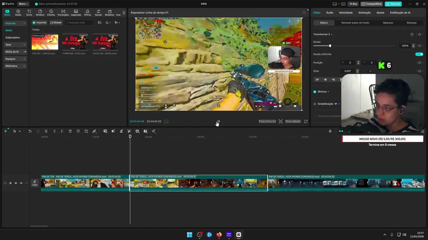
Task: Click the Exportar button
Action: coord(393,4)
